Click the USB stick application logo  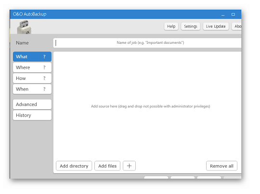click(25, 27)
